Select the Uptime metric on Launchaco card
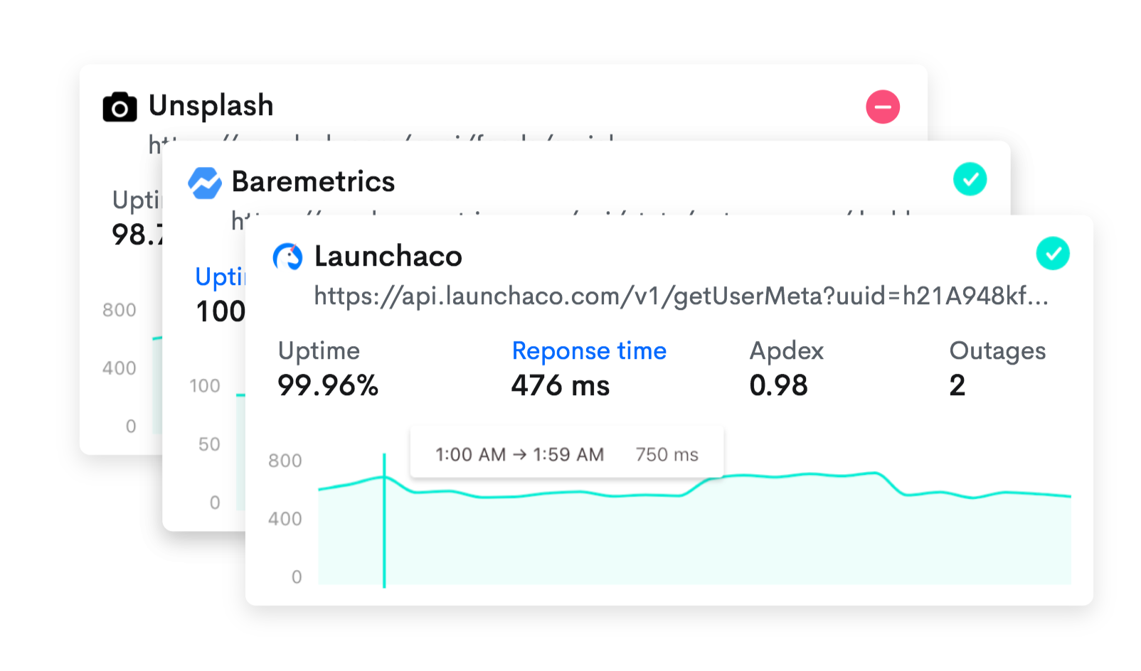The width and height of the screenshot is (1141, 671). click(319, 350)
